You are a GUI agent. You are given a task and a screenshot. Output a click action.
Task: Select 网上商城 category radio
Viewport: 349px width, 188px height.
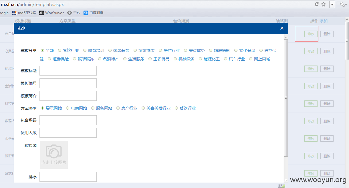tap(251, 59)
